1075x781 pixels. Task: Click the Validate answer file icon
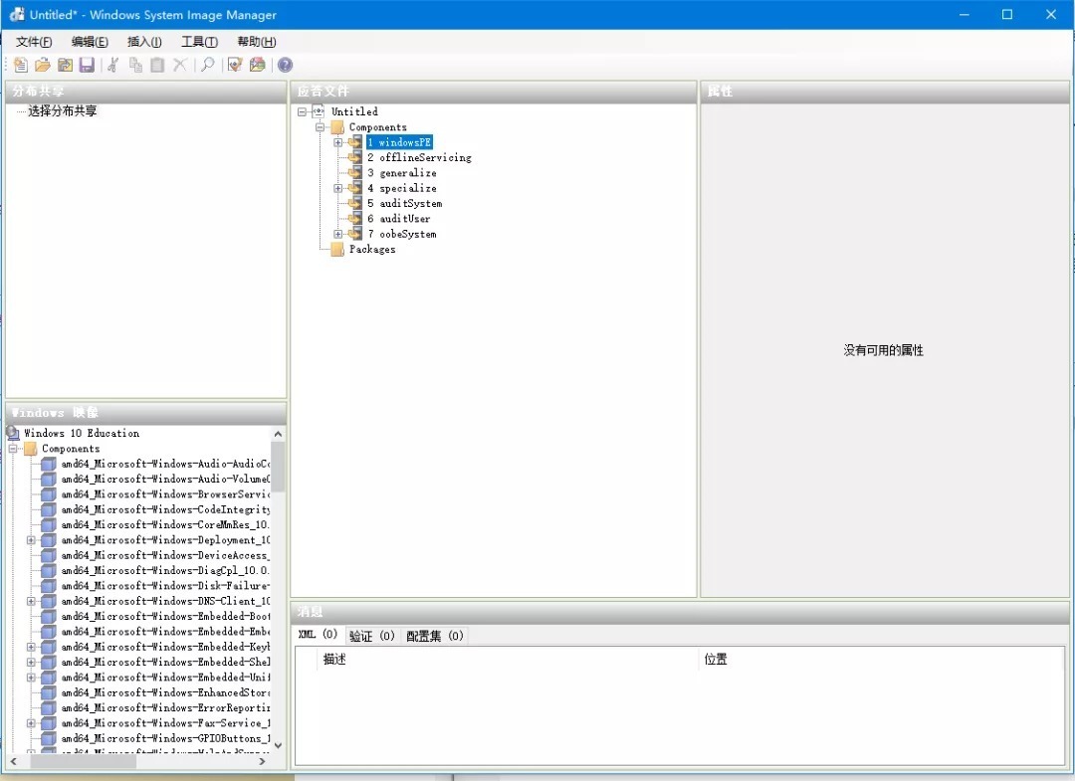tap(235, 65)
